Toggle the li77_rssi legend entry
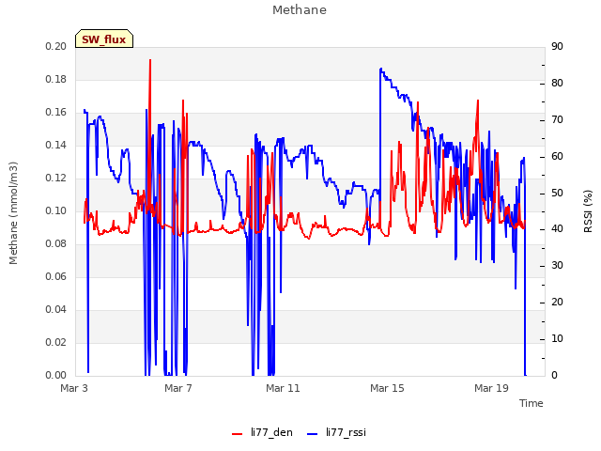Viewport: 601px width, 451px height. [336, 432]
